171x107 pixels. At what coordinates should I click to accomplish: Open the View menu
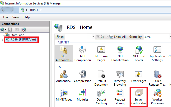click(x=15, y=17)
